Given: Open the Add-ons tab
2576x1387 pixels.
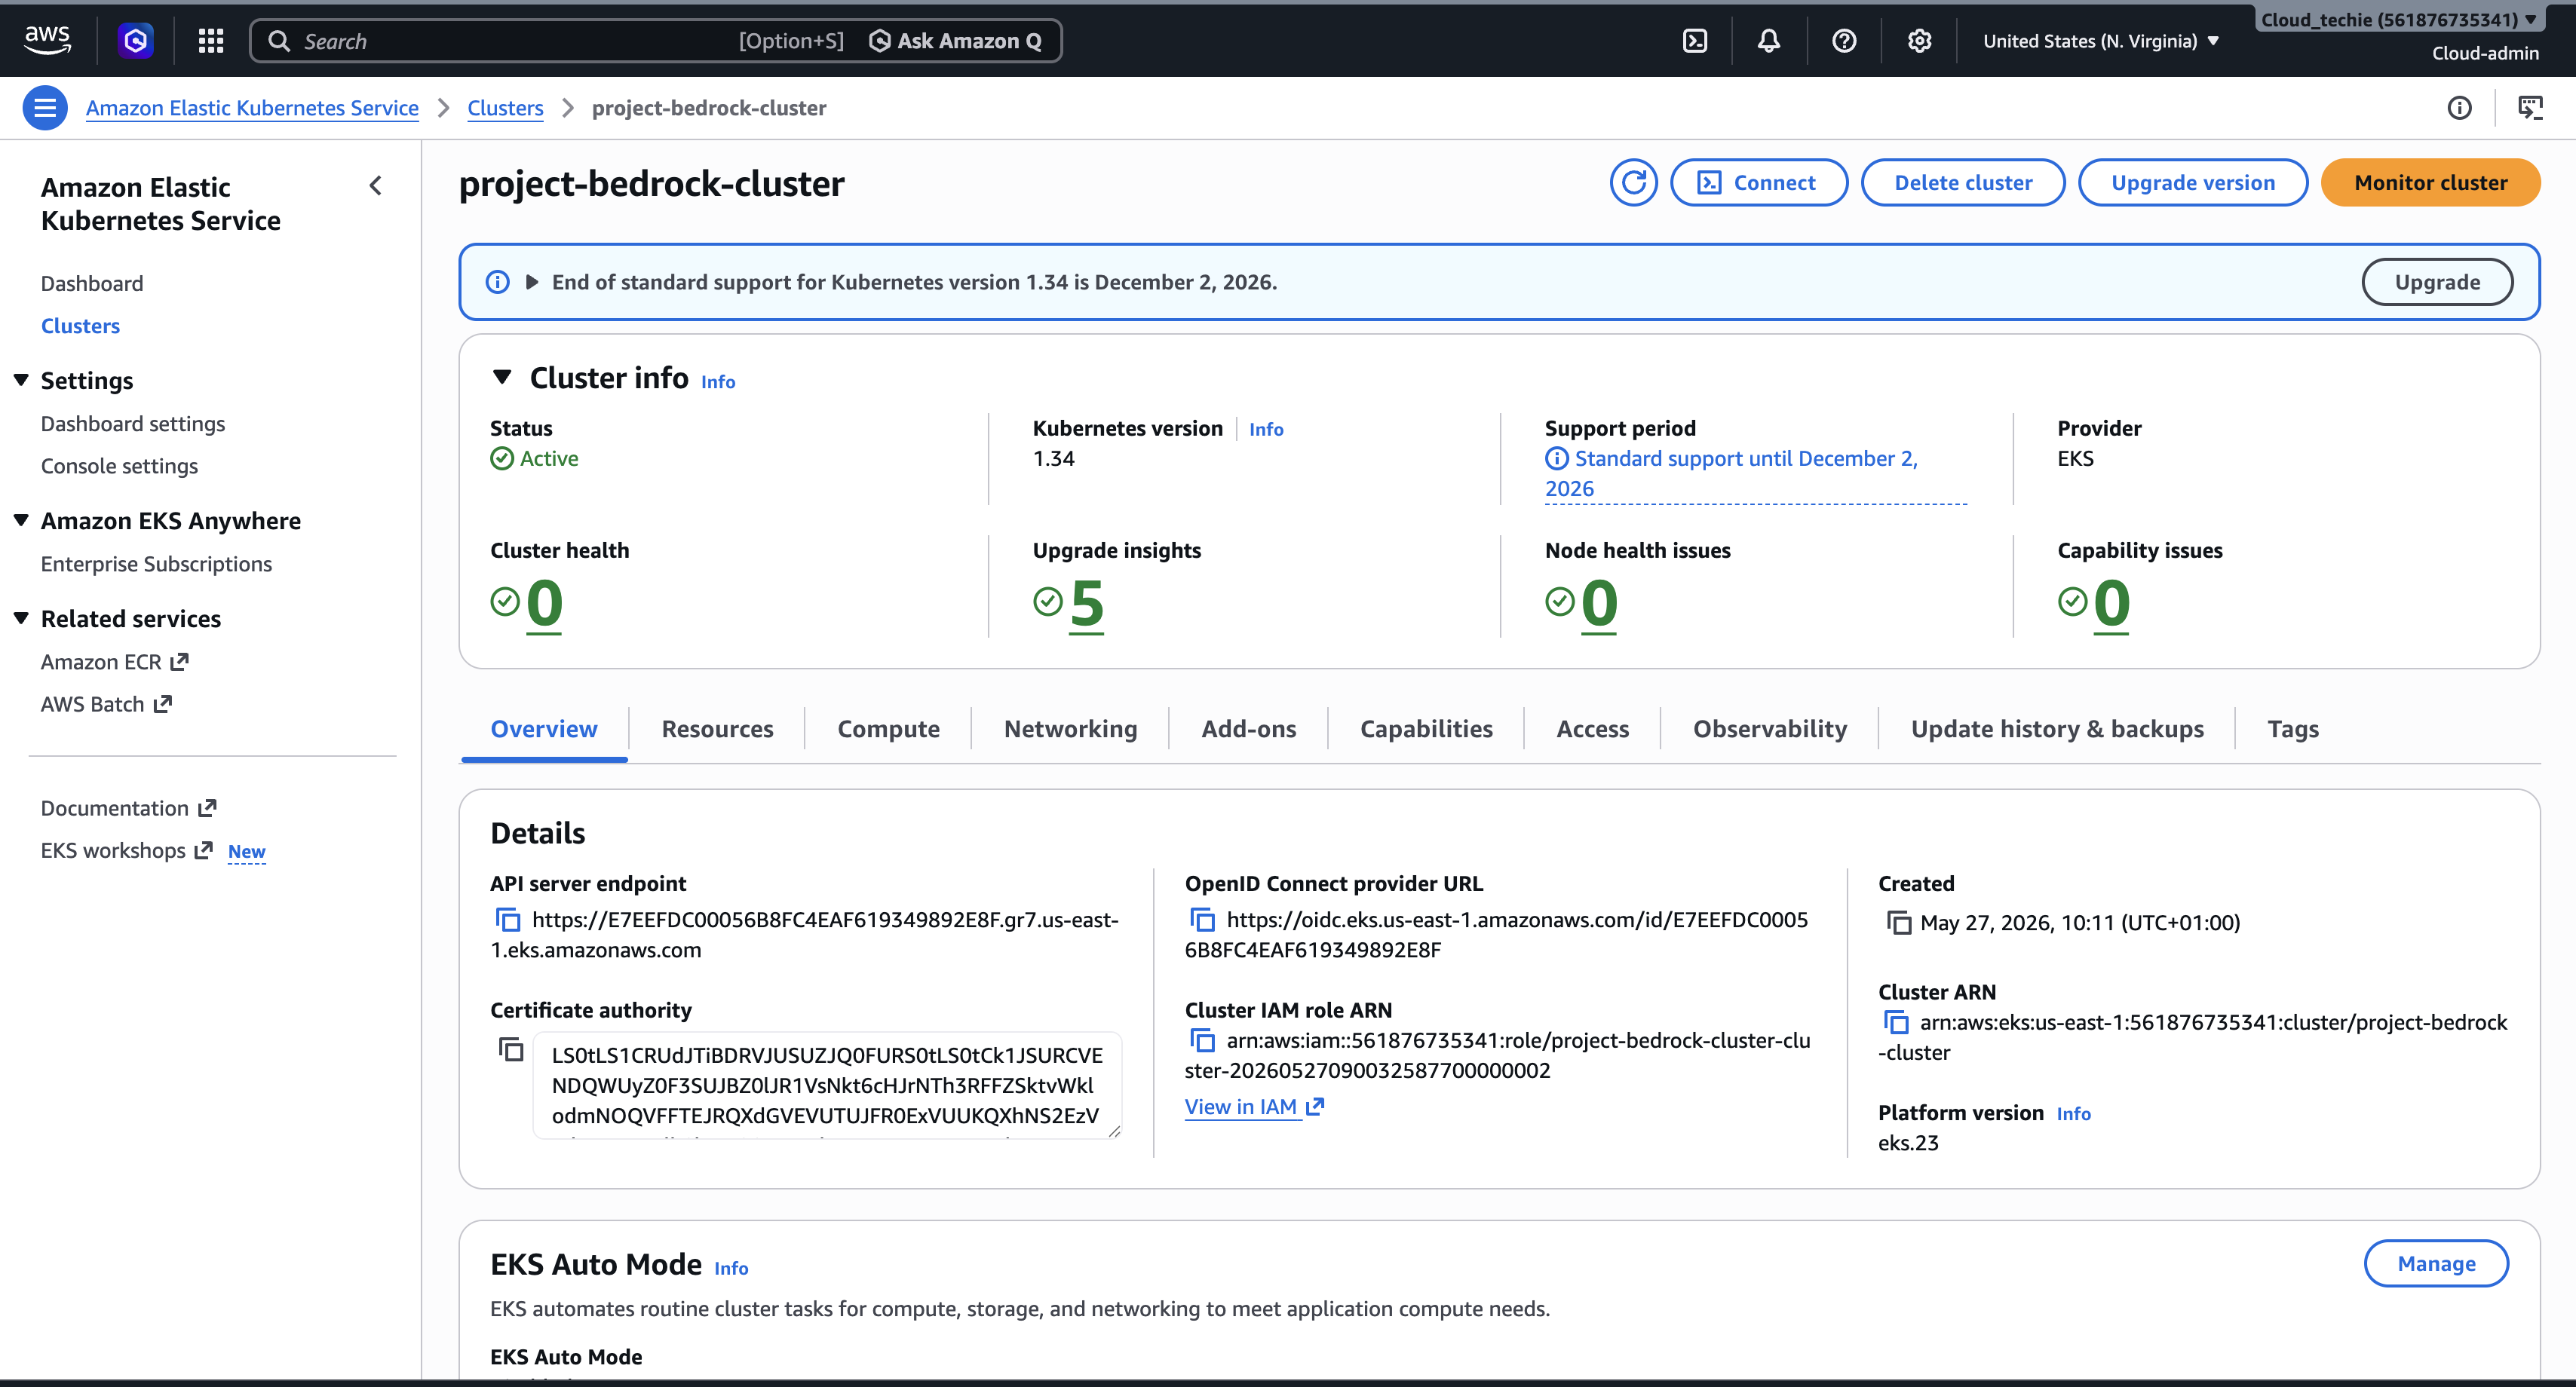Looking at the screenshot, I should [x=1249, y=730].
